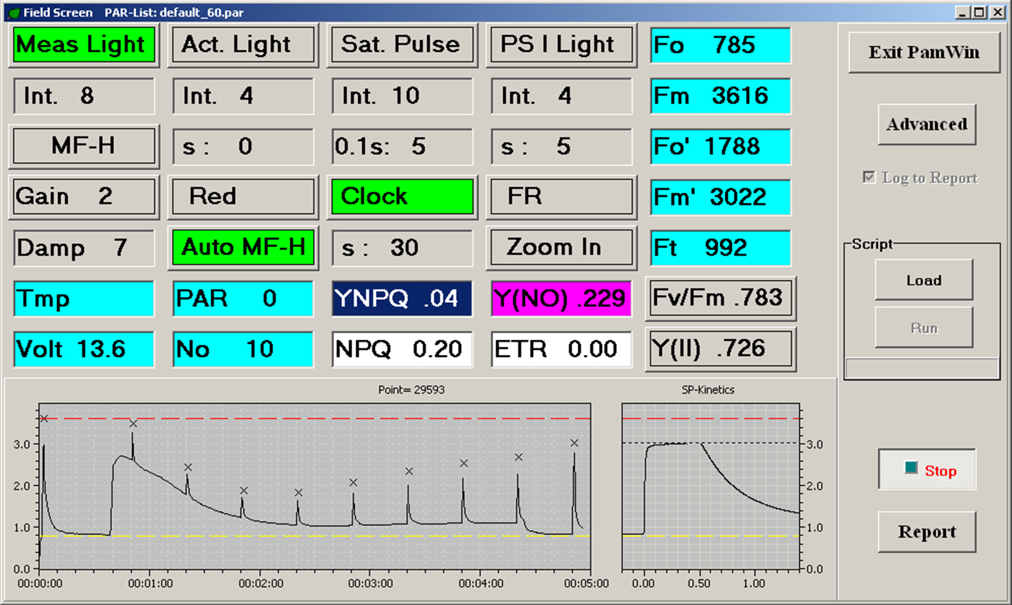Click the Y(II) .726 button
1012x605 pixels.
coord(720,349)
